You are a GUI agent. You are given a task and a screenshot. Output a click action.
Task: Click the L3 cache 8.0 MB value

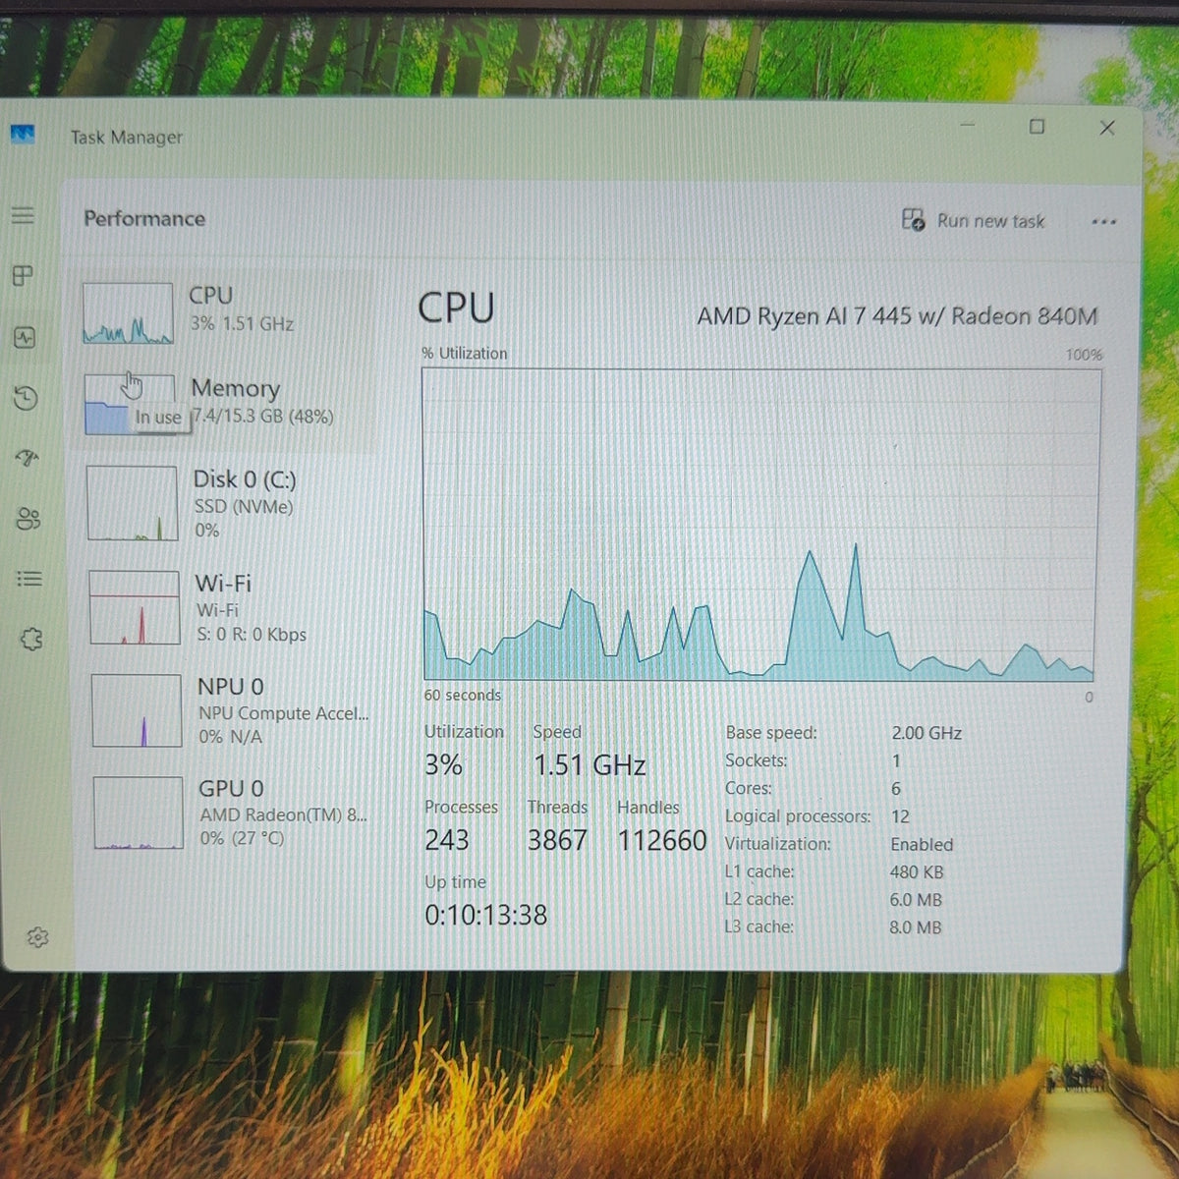point(916,927)
